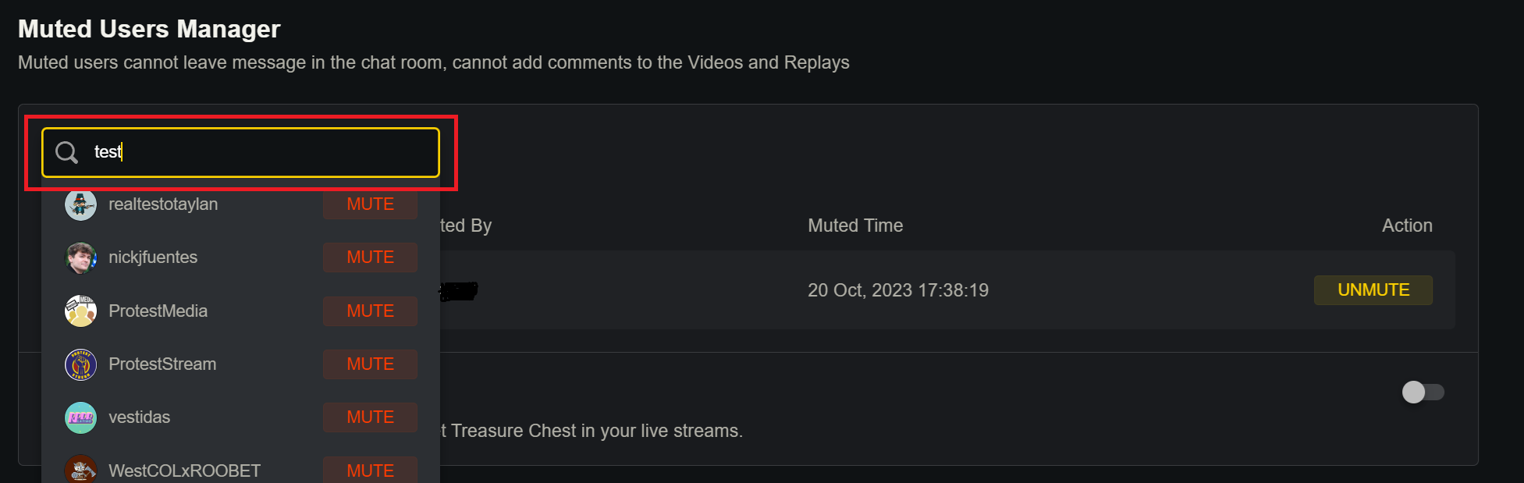Viewport: 1524px width, 483px height.
Task: Mute user nickjfuentes
Action: (x=370, y=257)
